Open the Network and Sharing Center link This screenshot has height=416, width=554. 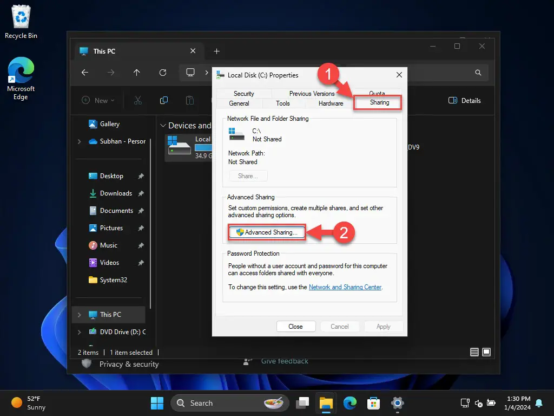[x=345, y=287]
